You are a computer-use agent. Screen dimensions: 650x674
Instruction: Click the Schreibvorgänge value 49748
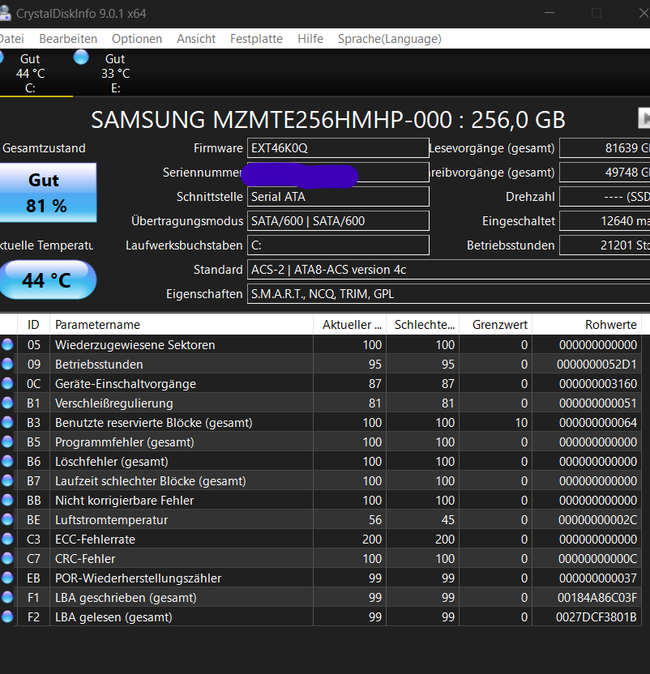(605, 173)
